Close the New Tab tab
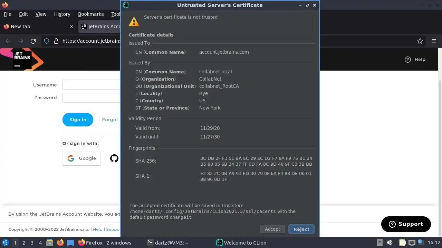The height and width of the screenshot is (248, 442). tap(71, 27)
